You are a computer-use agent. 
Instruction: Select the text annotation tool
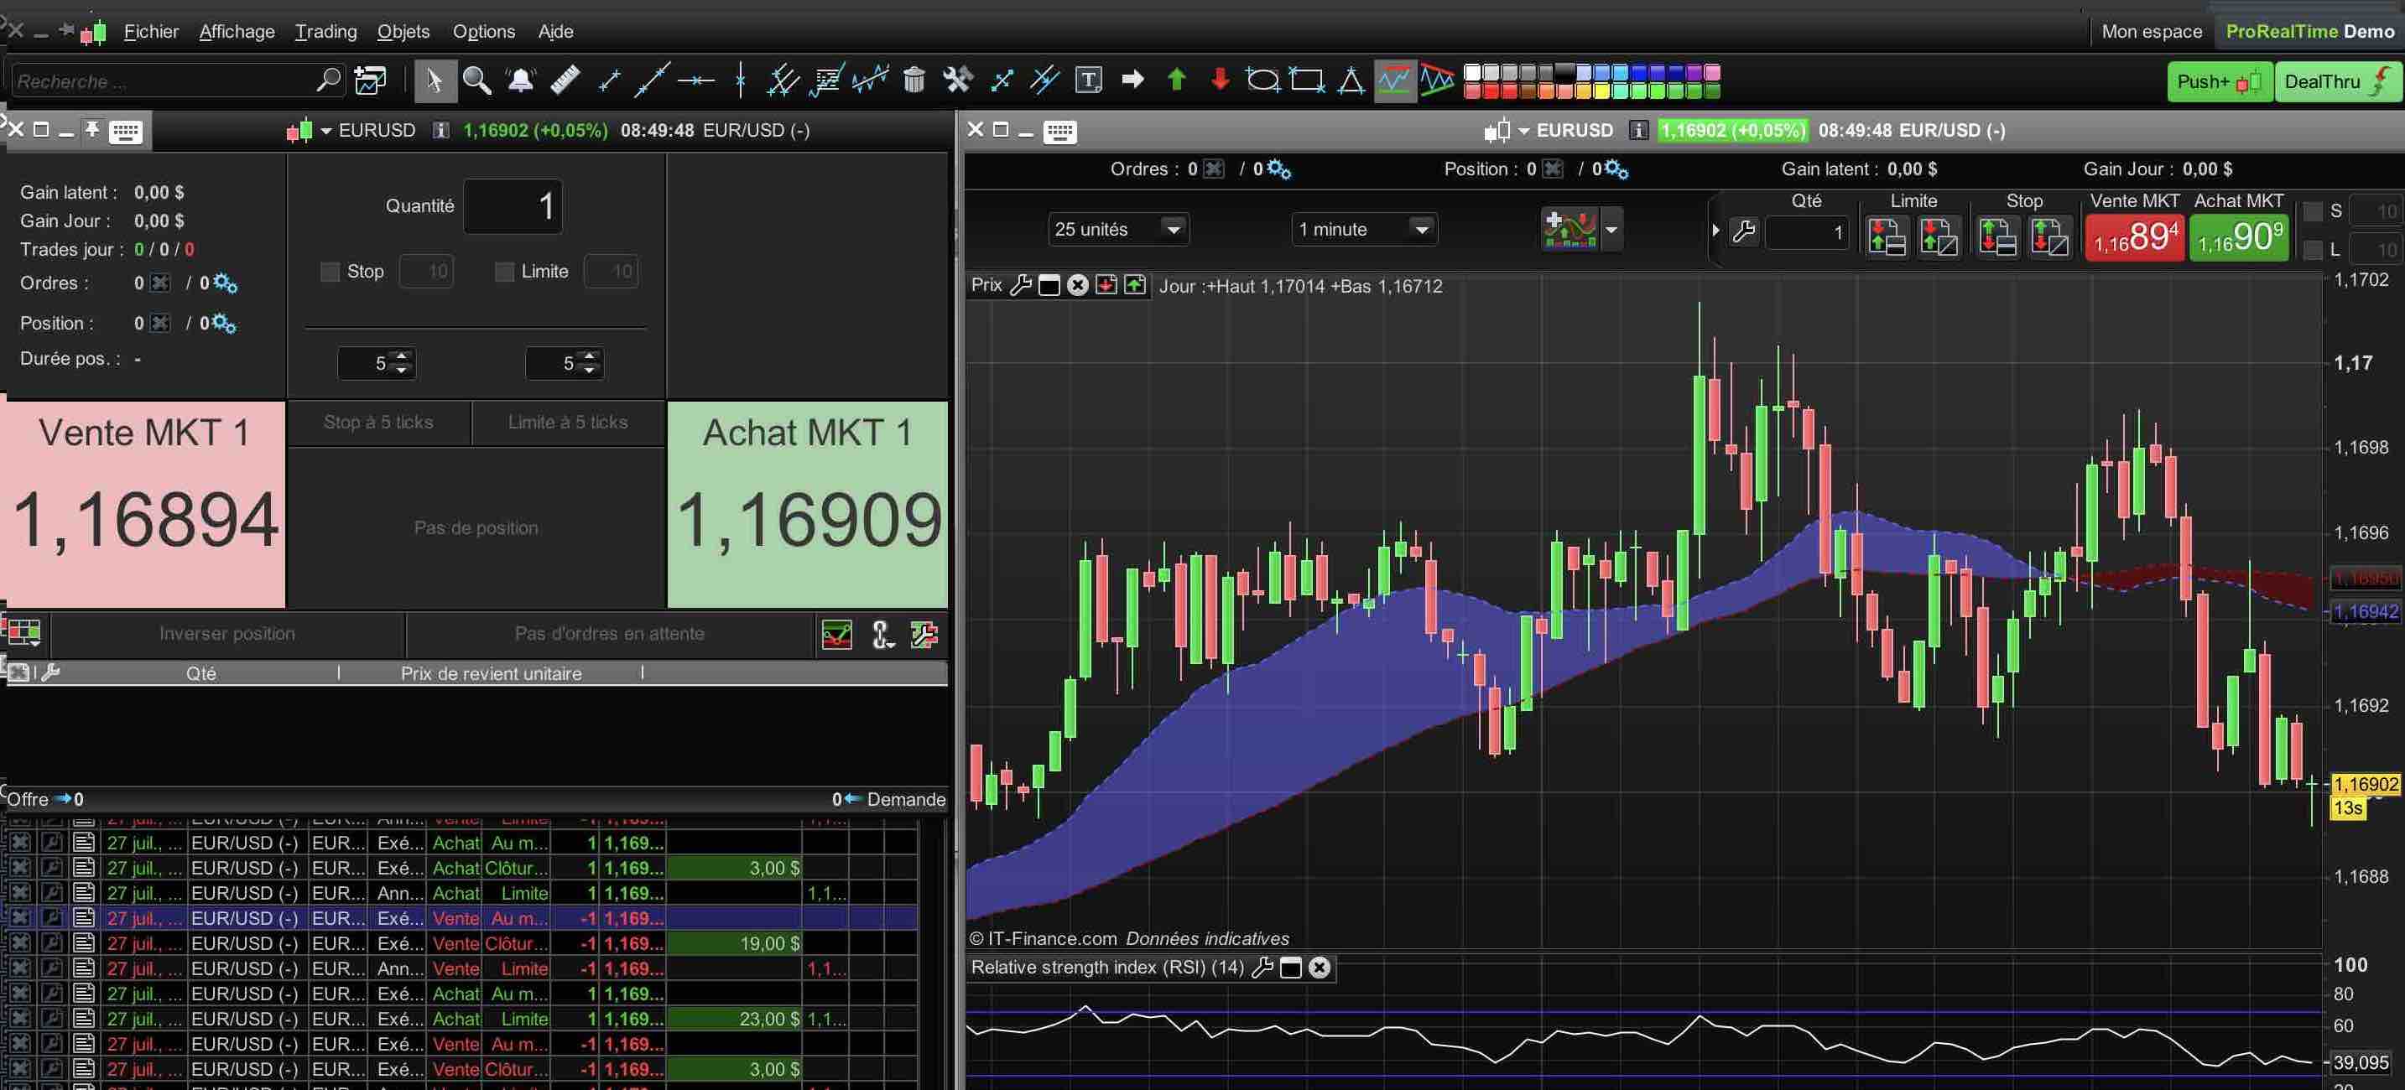pos(1089,81)
